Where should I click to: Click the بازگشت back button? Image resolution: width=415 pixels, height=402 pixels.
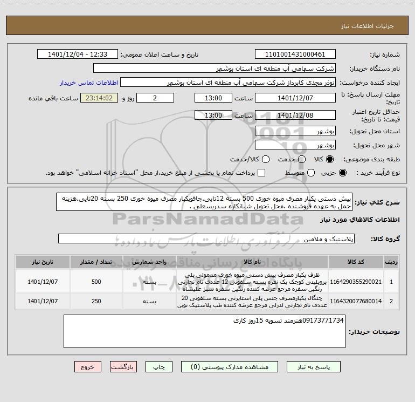(x=123, y=367)
